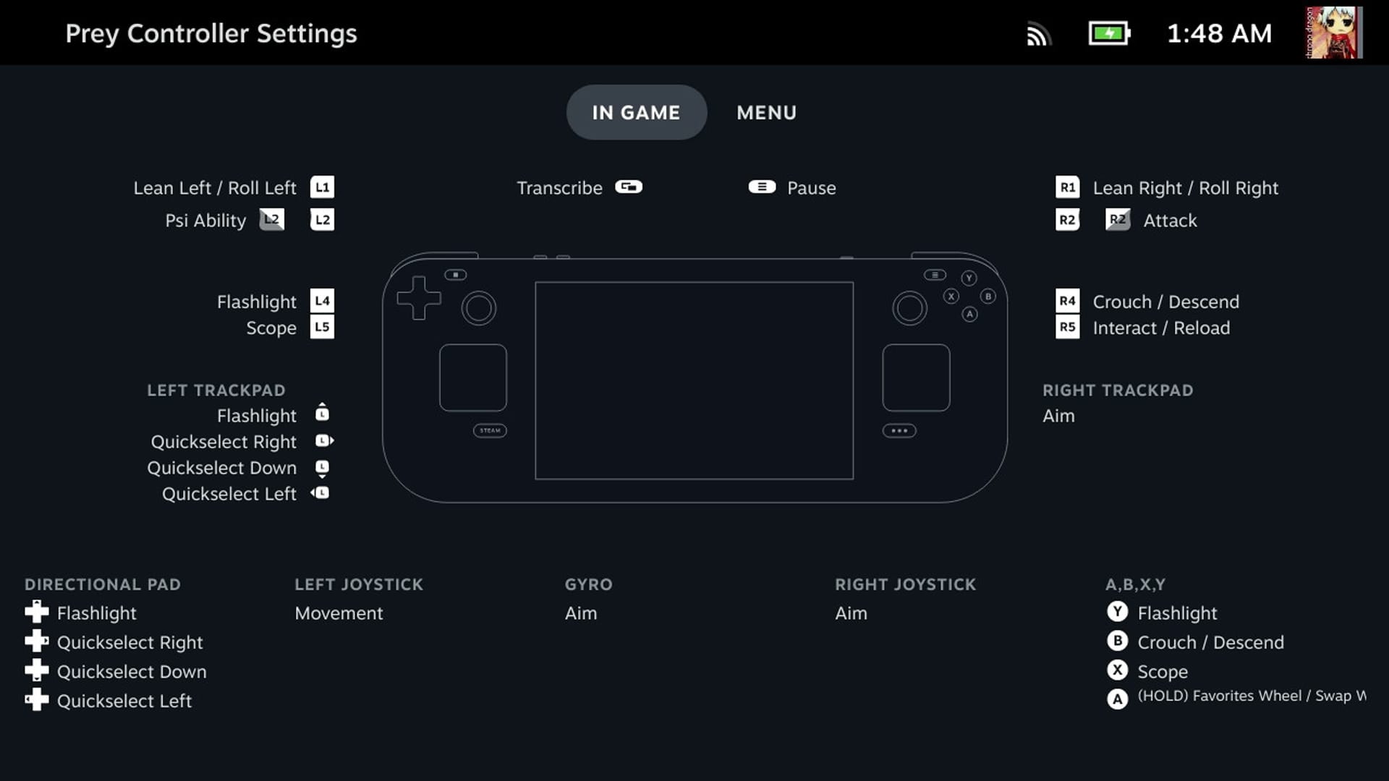The height and width of the screenshot is (781, 1389).
Task: Click the L1 Lean Left button icon
Action: coord(323,187)
